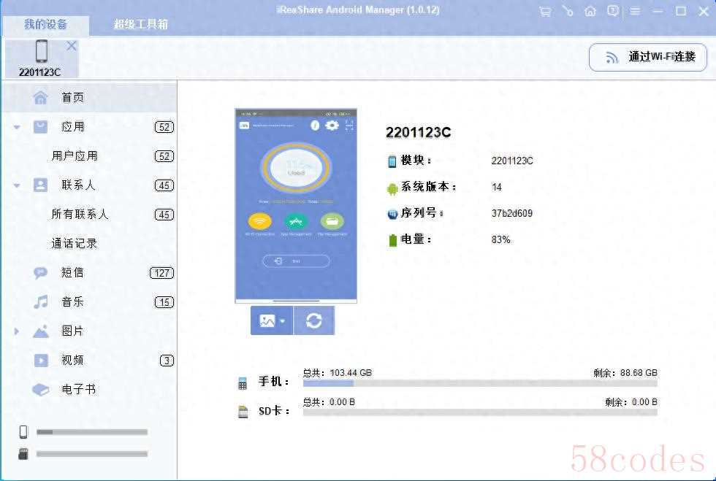Screen dimensions: 716x481
Task: Click the battery value 83%
Action: click(x=501, y=240)
